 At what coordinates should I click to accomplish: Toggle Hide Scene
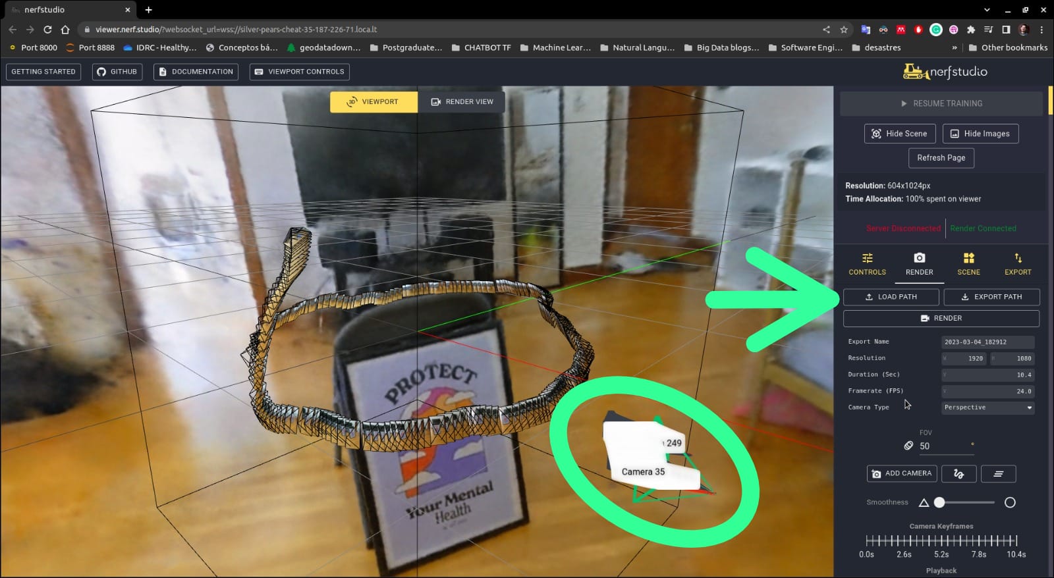point(899,134)
